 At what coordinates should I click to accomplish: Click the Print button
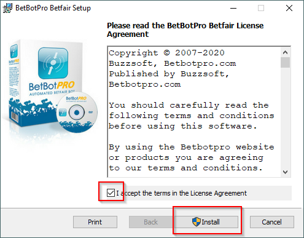[95, 222]
